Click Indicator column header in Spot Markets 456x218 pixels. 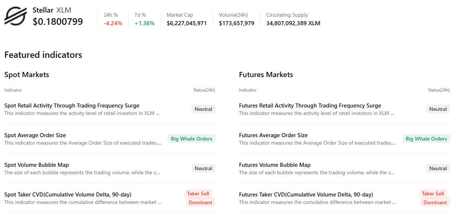[13, 90]
